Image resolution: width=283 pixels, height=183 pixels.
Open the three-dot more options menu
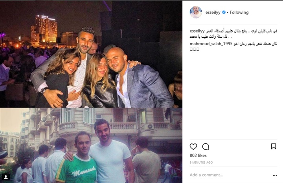(x=275, y=176)
